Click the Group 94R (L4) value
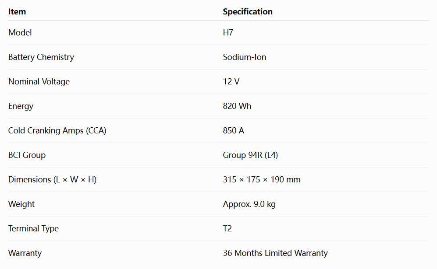The width and height of the screenshot is (437, 269). (x=250, y=155)
